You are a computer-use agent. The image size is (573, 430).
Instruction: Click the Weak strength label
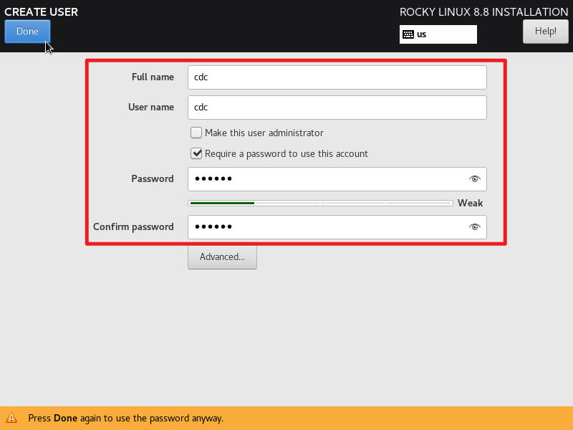[x=470, y=203]
